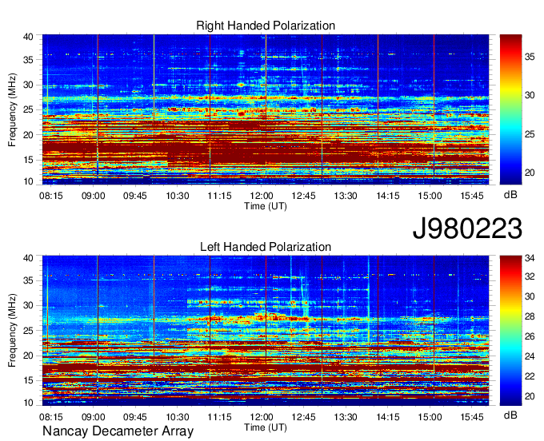This screenshot has width=544, height=441.
Task: Click the Left Handed Polarization color bar
Action: [510, 331]
